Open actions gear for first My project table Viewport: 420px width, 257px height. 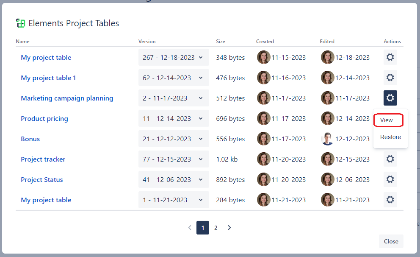(390, 57)
